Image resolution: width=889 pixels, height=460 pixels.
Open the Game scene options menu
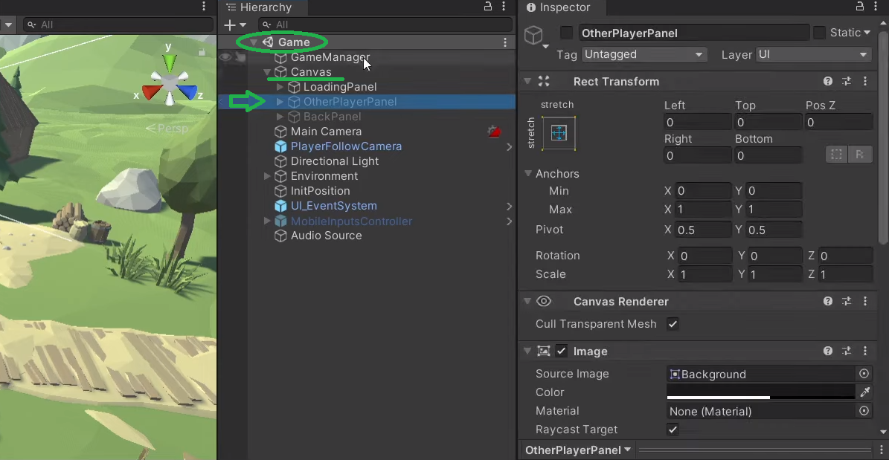click(x=505, y=42)
